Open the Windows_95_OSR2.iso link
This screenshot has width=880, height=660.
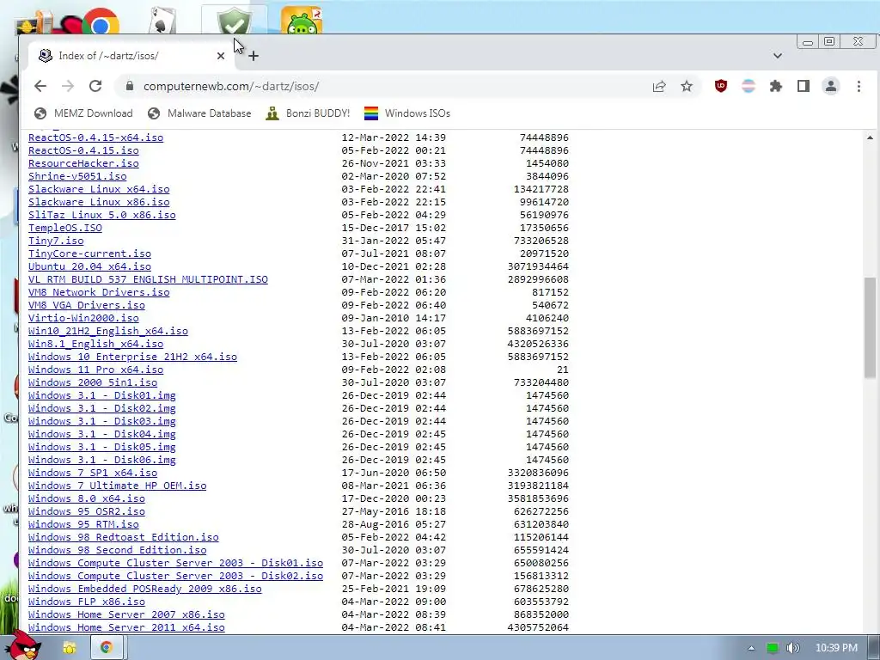[x=87, y=511]
